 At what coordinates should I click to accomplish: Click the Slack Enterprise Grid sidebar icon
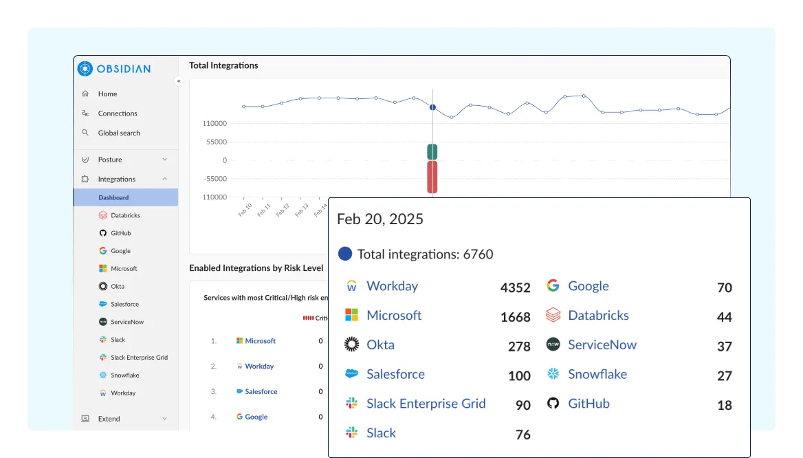pos(103,357)
